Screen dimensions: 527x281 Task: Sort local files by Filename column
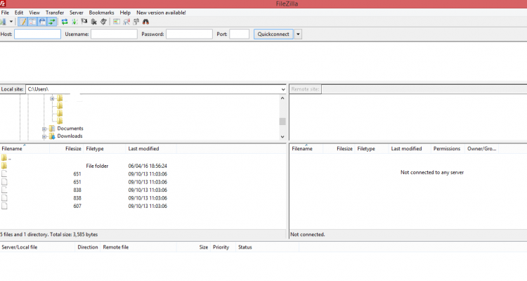[x=25, y=148]
